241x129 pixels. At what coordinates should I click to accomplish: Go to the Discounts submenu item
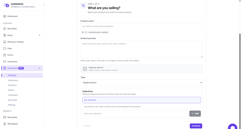(13, 100)
